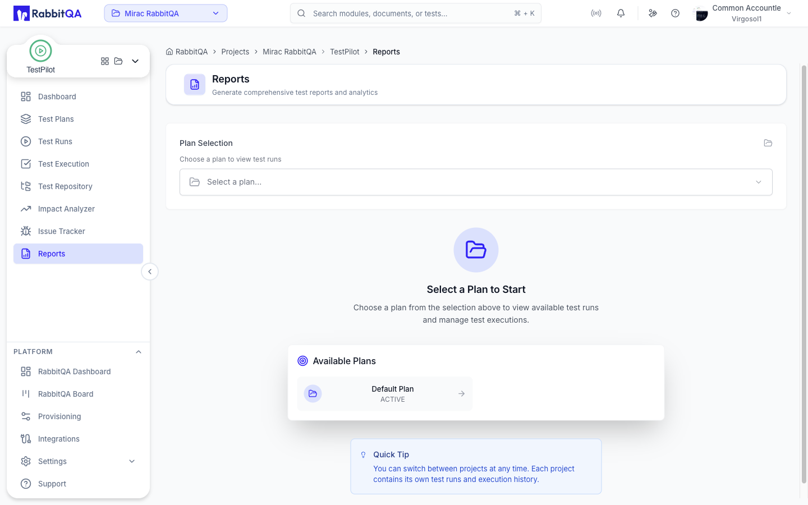Viewport: 808px width, 505px height.
Task: Open Provisioning in Platform section
Action: click(78, 416)
